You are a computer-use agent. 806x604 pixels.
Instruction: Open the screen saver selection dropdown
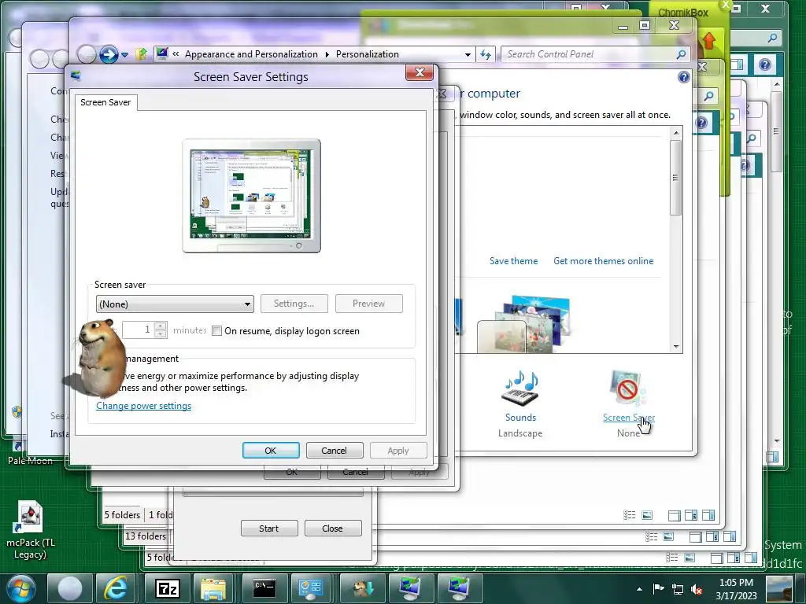(175, 304)
